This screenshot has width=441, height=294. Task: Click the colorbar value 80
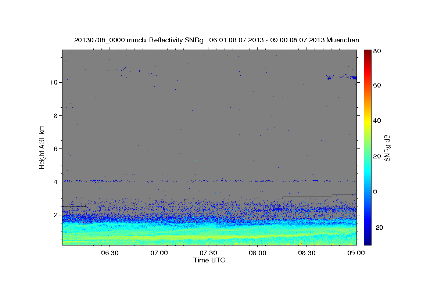pos(377,51)
